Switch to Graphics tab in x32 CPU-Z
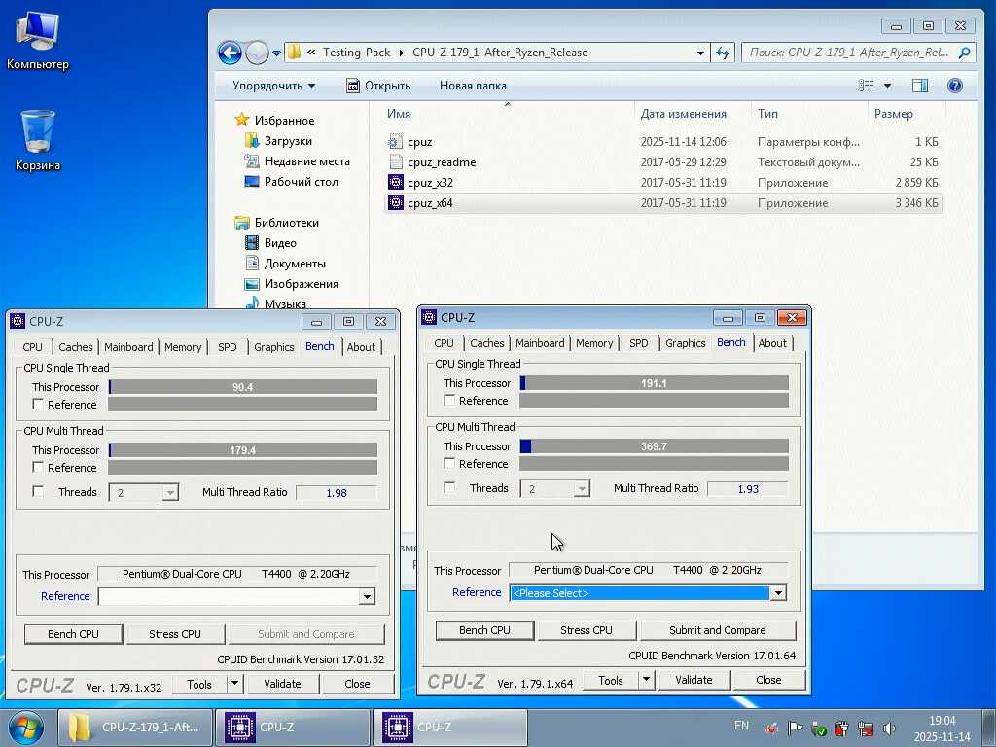 [273, 347]
